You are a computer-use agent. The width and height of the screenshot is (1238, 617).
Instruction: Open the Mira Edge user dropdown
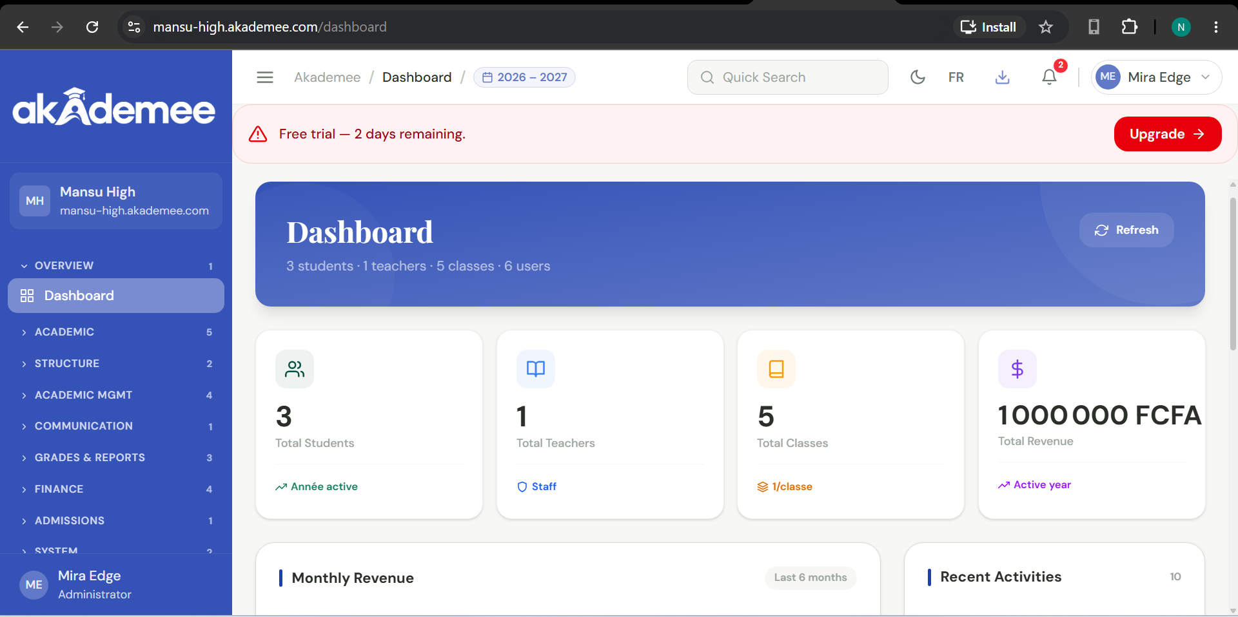tap(1157, 77)
